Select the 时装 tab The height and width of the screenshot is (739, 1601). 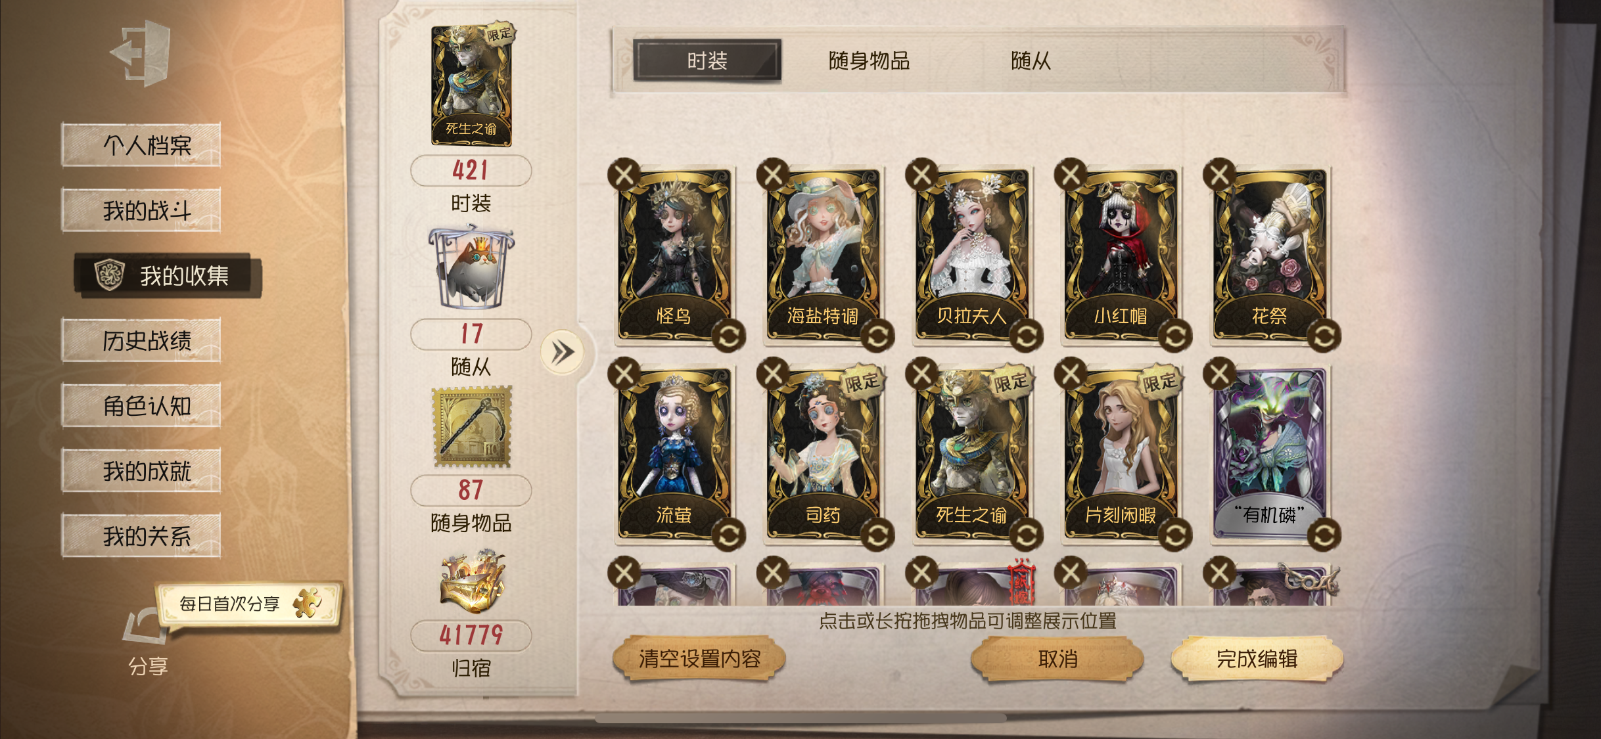click(x=707, y=60)
